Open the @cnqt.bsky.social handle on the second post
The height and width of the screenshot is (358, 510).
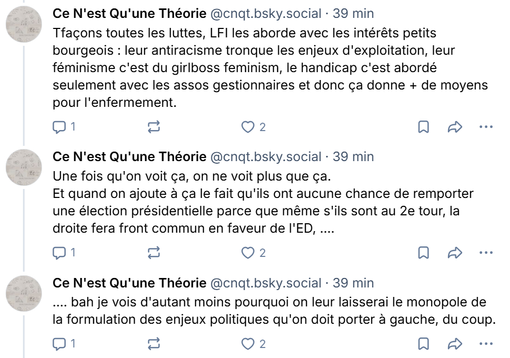coord(266,157)
